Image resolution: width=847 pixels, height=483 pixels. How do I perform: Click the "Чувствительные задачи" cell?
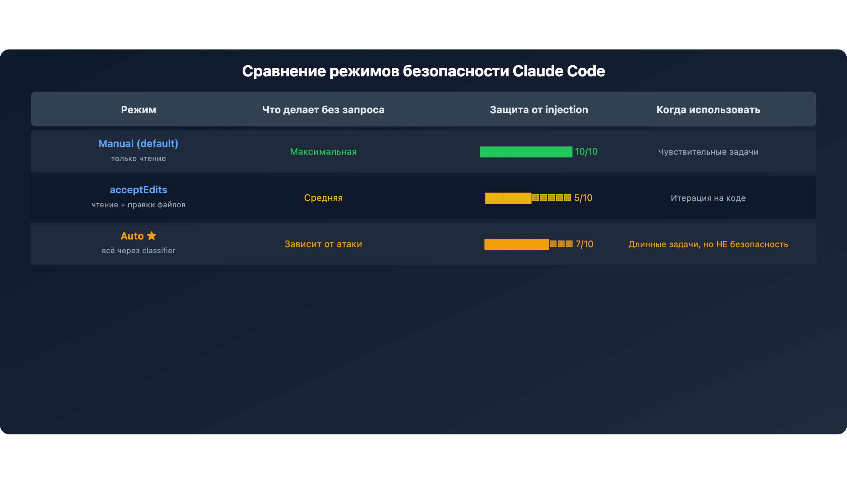(x=708, y=152)
